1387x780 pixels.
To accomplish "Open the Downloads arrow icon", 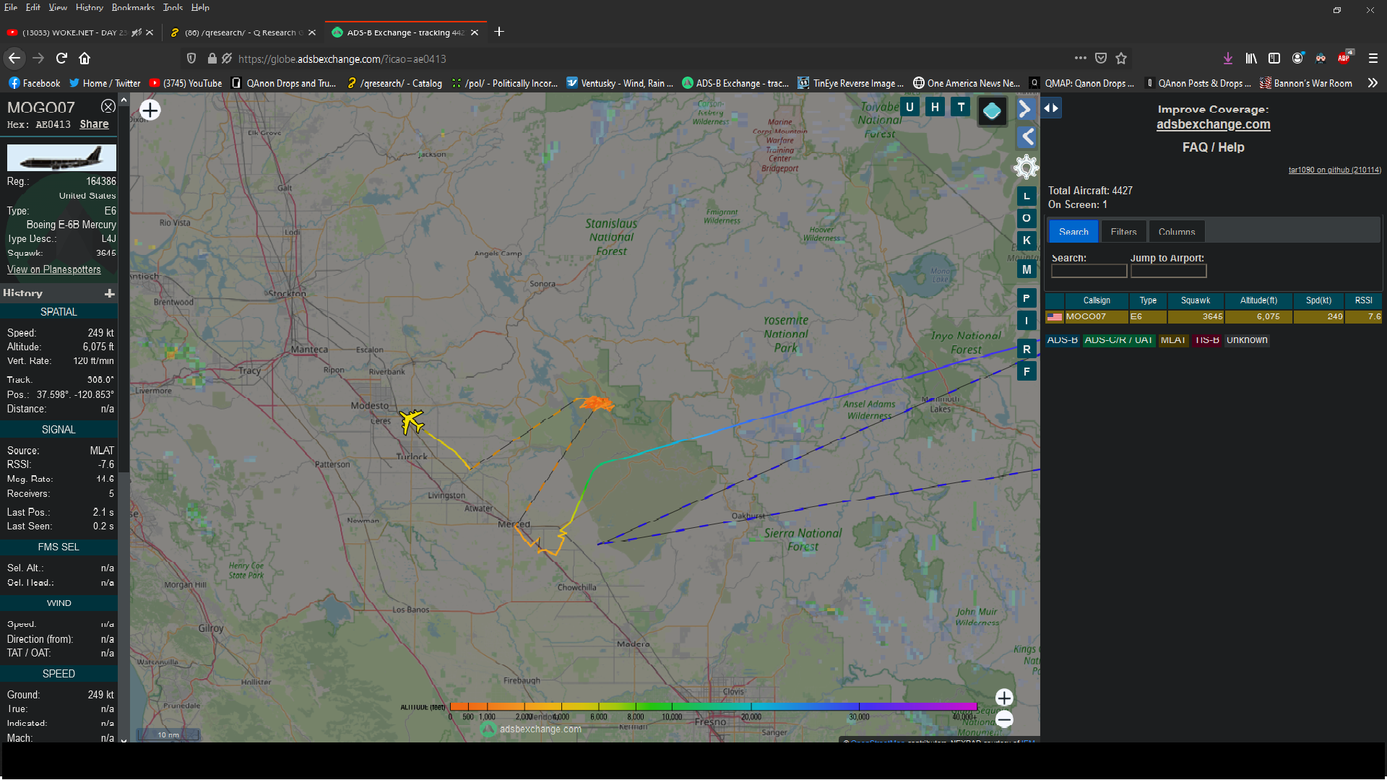I will pos(1227,58).
